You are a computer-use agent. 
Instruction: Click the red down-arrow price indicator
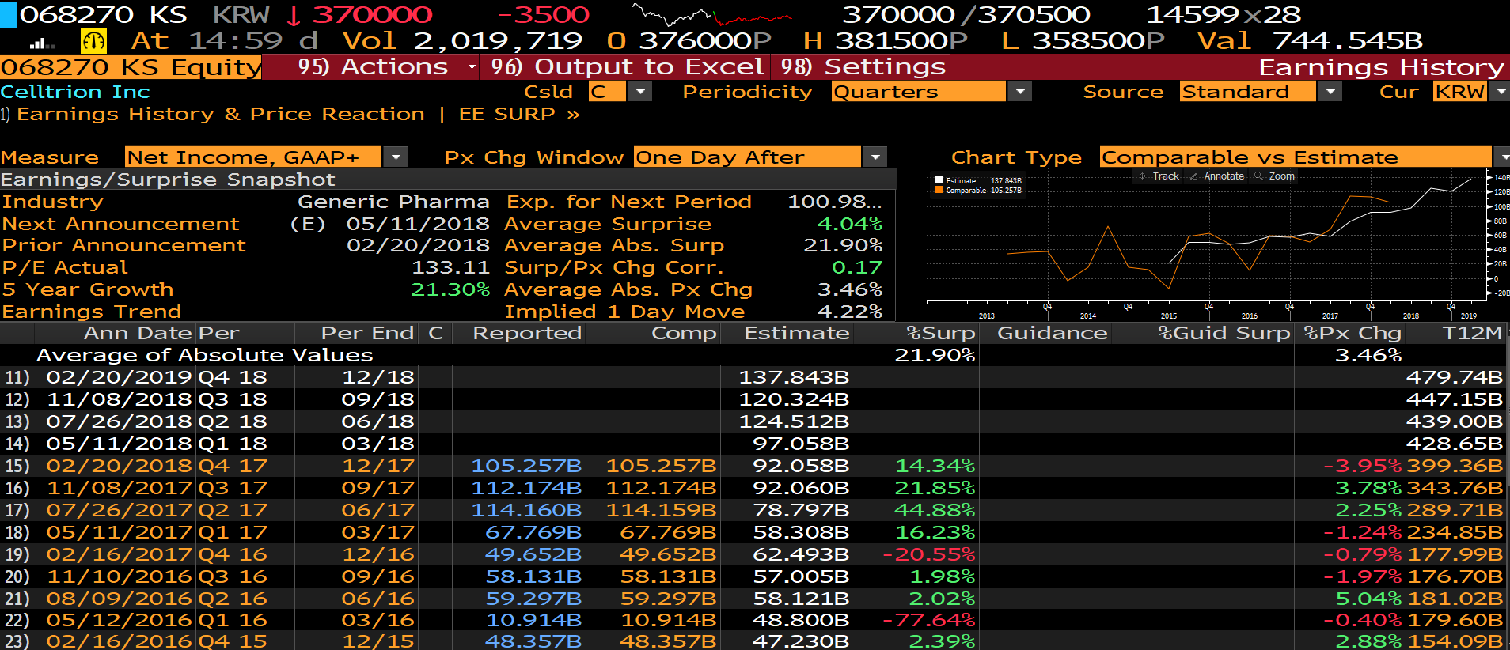(x=294, y=15)
